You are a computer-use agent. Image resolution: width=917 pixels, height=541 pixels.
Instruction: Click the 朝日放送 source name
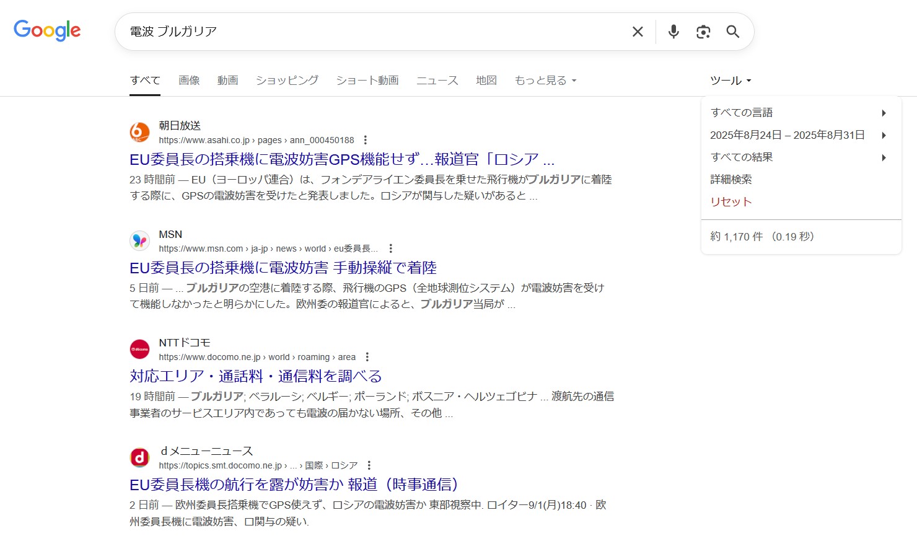(180, 126)
